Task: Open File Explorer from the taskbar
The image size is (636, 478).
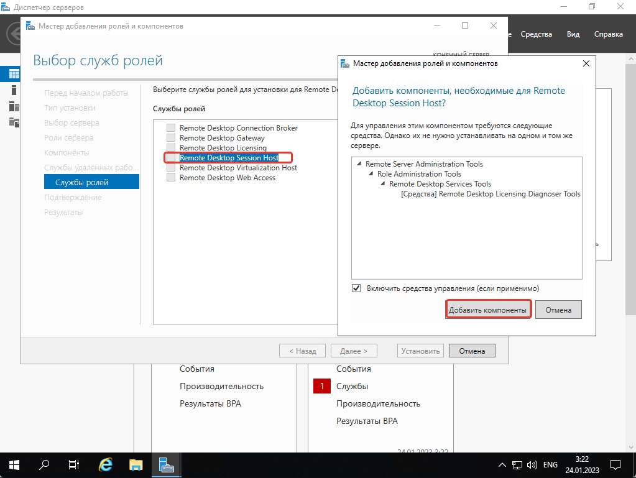Action: click(x=136, y=464)
